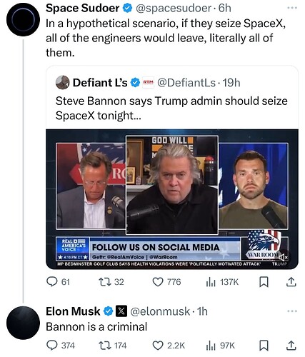The height and width of the screenshot is (357, 305).
Task: Bookmark the Space Sudoer post
Action: [x=264, y=282]
